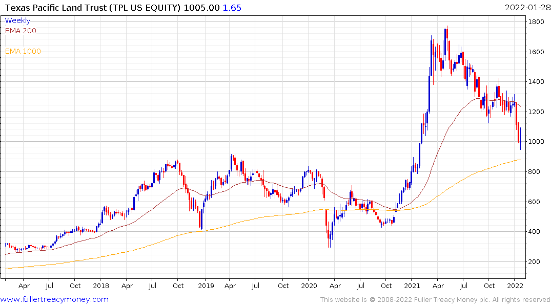Click the blue change value 1.65

(x=232, y=8)
